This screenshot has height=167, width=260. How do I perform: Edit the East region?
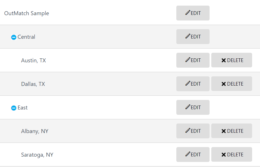(193, 107)
